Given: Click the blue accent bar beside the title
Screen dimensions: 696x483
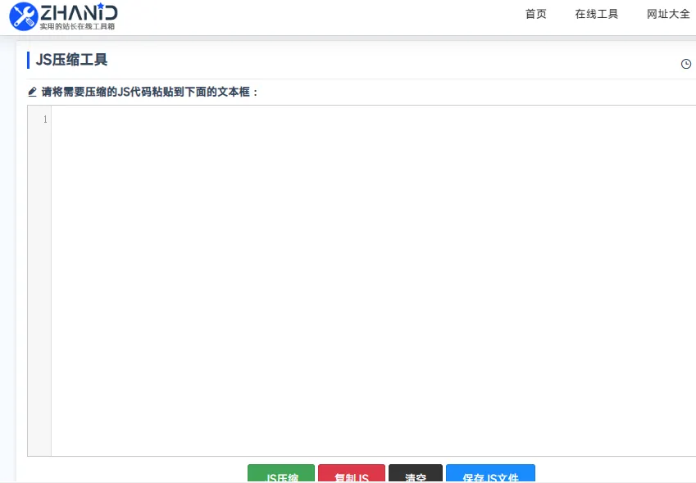Looking at the screenshot, I should (29, 60).
